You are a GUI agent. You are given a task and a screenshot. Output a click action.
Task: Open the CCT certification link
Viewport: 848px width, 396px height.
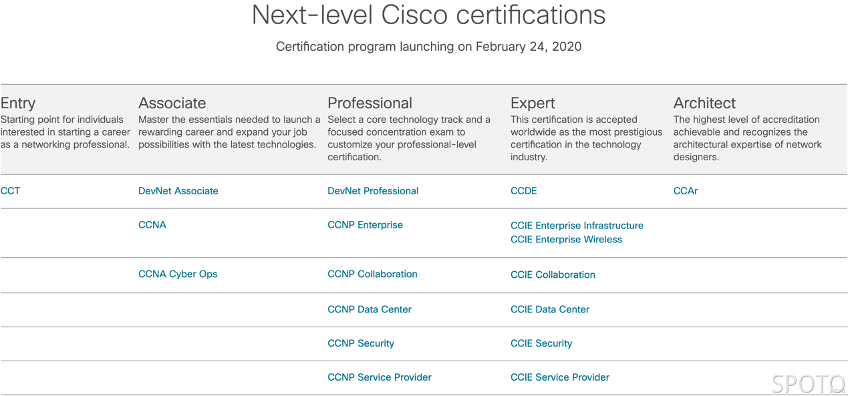[x=11, y=191]
